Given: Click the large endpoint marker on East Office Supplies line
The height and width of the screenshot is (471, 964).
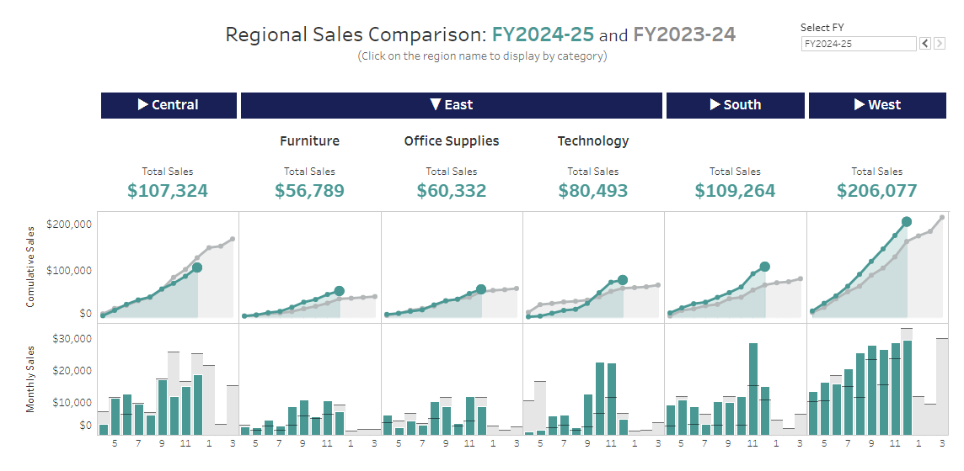Looking at the screenshot, I should [x=481, y=289].
